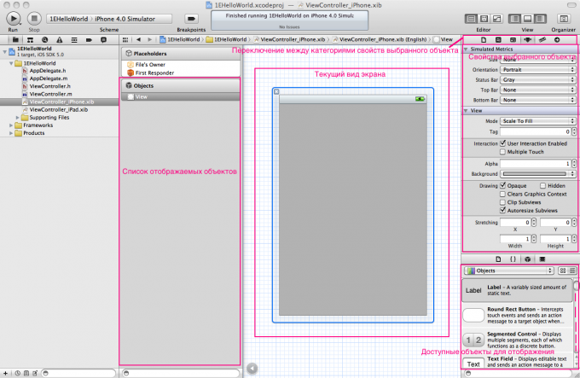Stop the running application

pos(34,18)
